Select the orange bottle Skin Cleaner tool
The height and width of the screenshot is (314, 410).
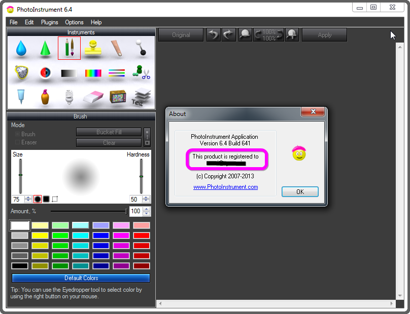[x=45, y=97]
